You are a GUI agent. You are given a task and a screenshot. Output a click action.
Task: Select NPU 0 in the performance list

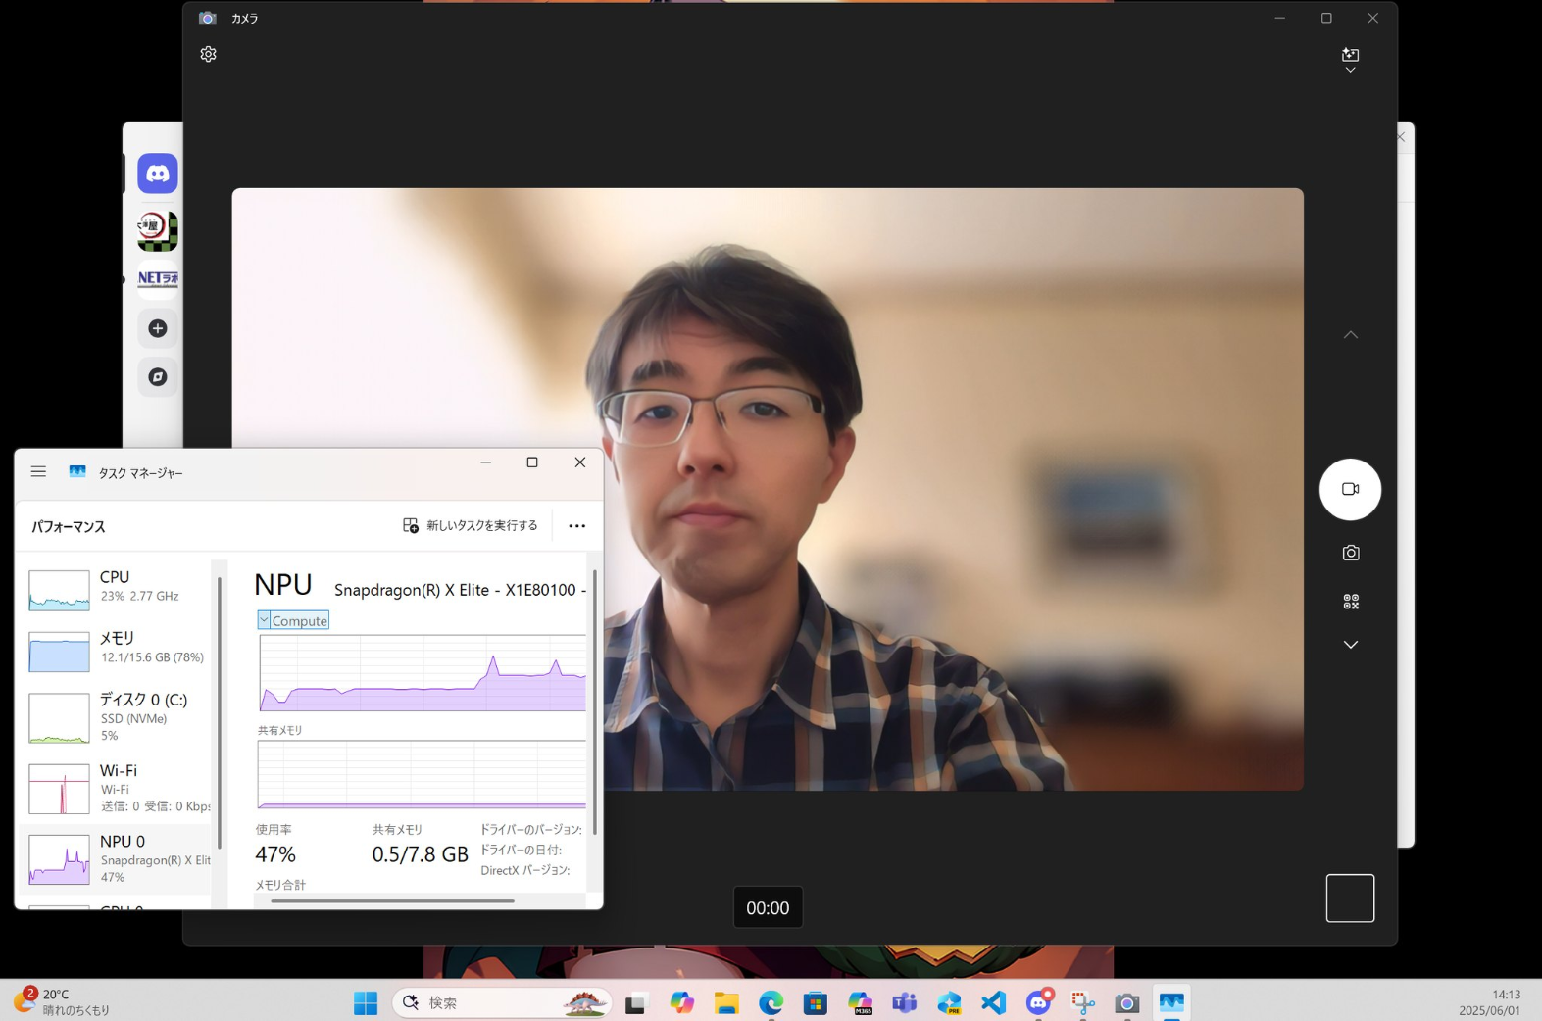point(115,859)
